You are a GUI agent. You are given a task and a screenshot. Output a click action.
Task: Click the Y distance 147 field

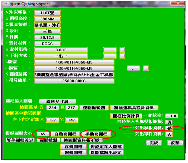(x=71, y=120)
